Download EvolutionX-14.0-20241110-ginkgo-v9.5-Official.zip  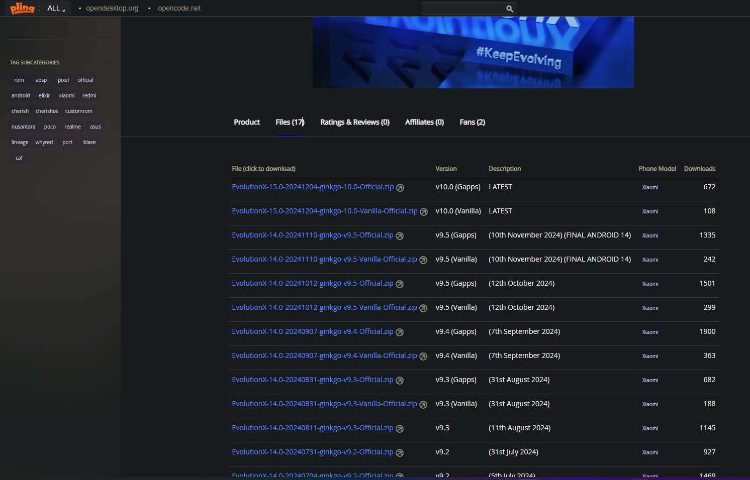pos(313,235)
